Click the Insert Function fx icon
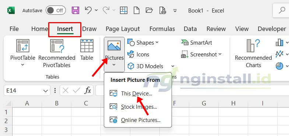Screen dimensions: 289x136 (88, 90)
